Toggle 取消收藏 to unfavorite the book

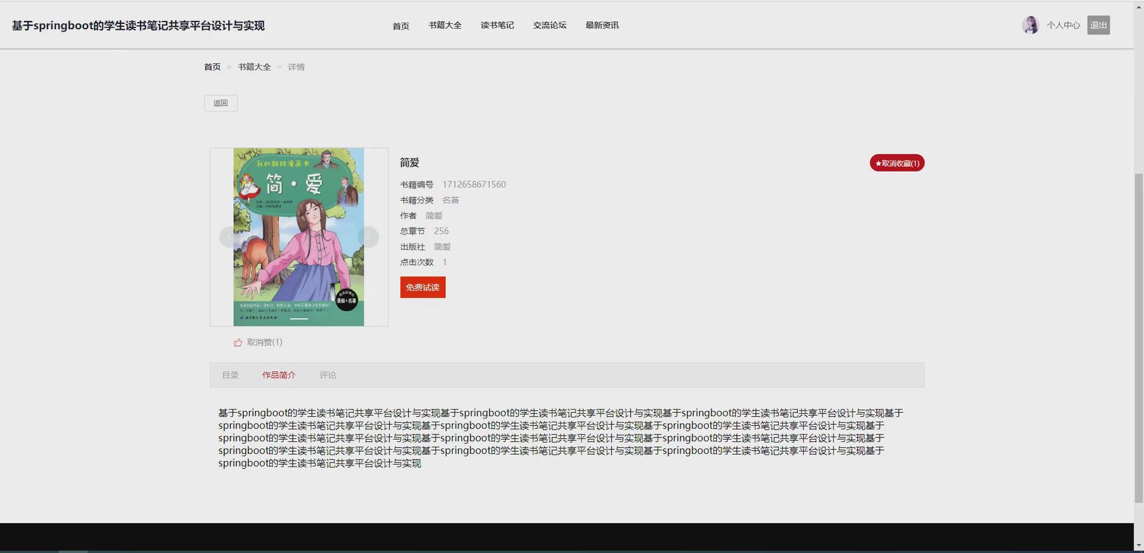(897, 163)
